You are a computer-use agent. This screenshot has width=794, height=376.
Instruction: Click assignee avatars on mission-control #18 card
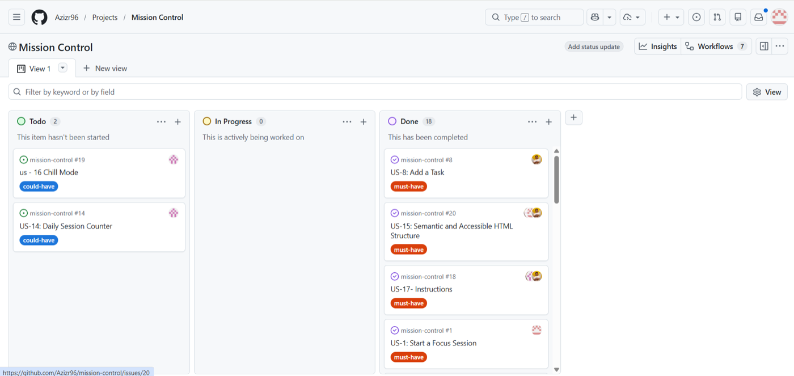pyautogui.click(x=533, y=276)
